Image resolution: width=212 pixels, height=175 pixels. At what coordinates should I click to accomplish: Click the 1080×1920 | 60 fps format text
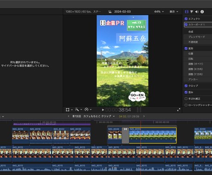tap(78, 12)
